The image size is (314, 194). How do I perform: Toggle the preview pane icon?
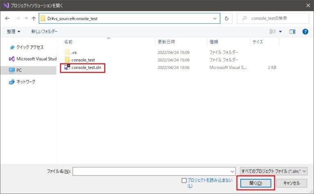(292, 31)
